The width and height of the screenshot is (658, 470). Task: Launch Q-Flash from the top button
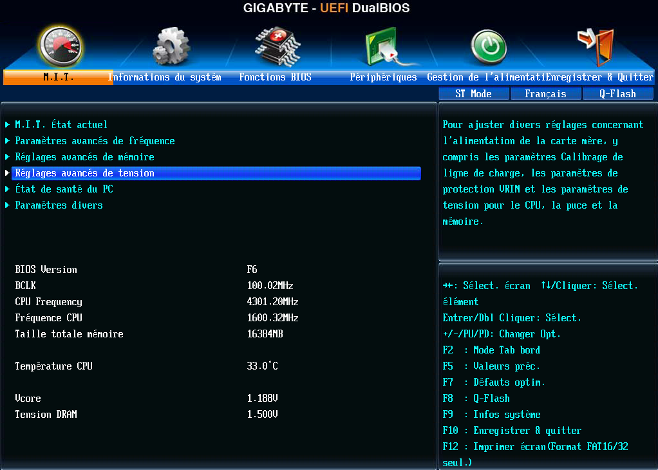pyautogui.click(x=617, y=93)
